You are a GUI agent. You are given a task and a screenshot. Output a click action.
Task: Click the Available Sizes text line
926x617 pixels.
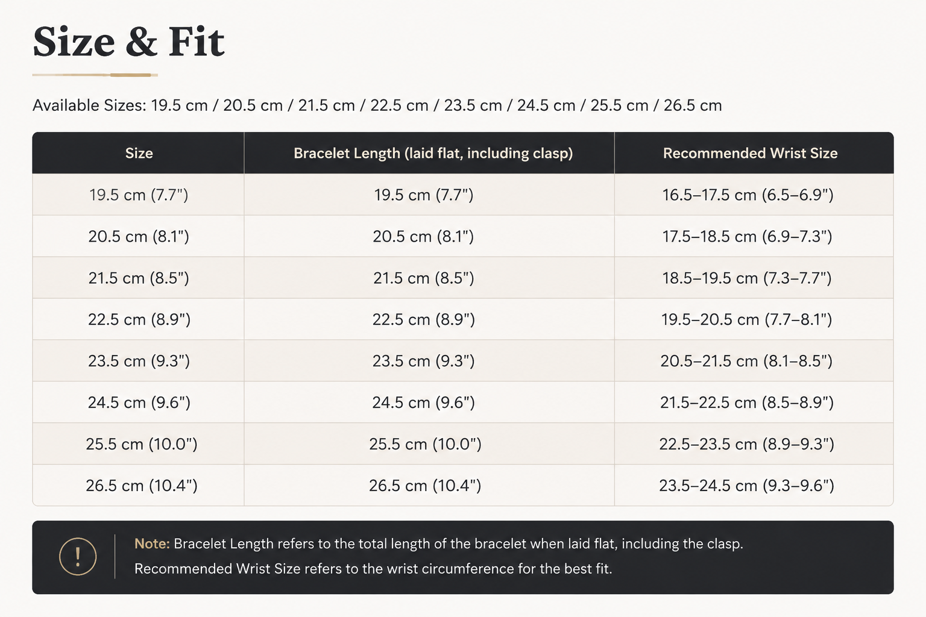click(377, 105)
